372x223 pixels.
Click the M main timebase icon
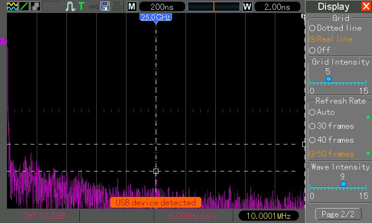[x=132, y=7]
